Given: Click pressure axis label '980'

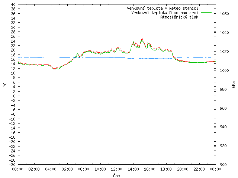Looking at the screenshot, I should pyautogui.click(x=223, y=89).
